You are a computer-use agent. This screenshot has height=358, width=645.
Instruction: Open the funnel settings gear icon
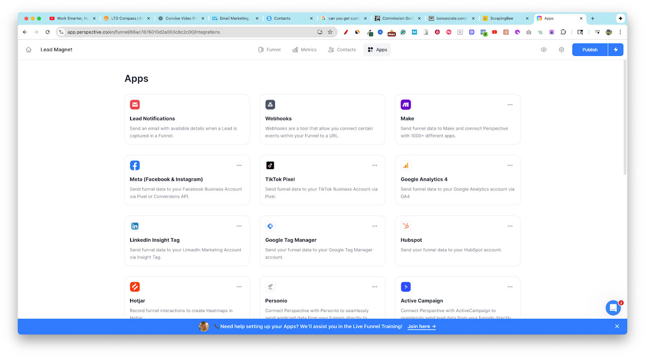click(x=561, y=50)
